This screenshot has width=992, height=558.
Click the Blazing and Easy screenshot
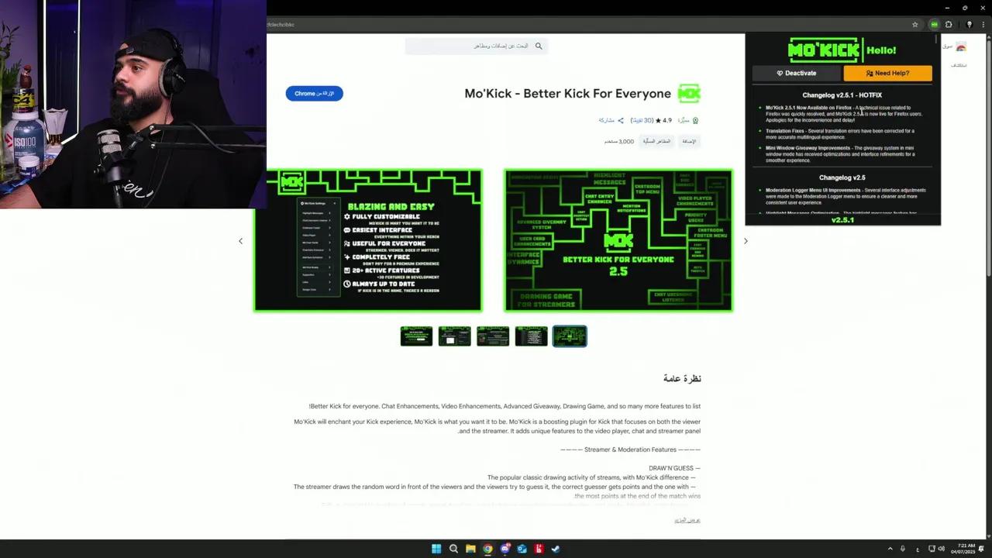pos(368,240)
